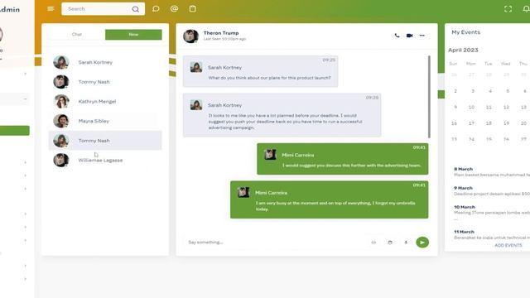Viewport: 530px width, 298px height.
Task: Click the link attachment icon in message bar
Action: [373, 243]
